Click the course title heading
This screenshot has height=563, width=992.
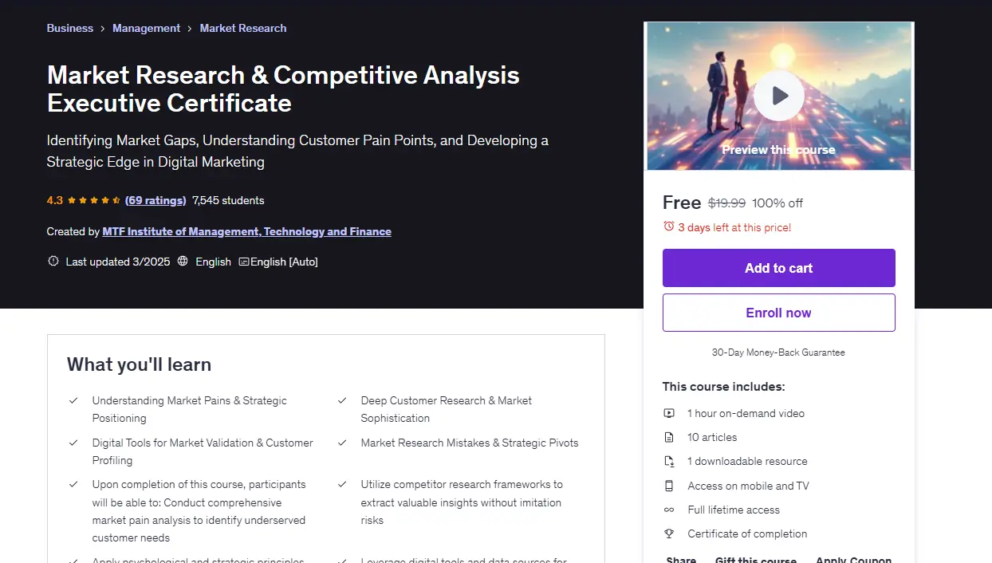coord(283,89)
